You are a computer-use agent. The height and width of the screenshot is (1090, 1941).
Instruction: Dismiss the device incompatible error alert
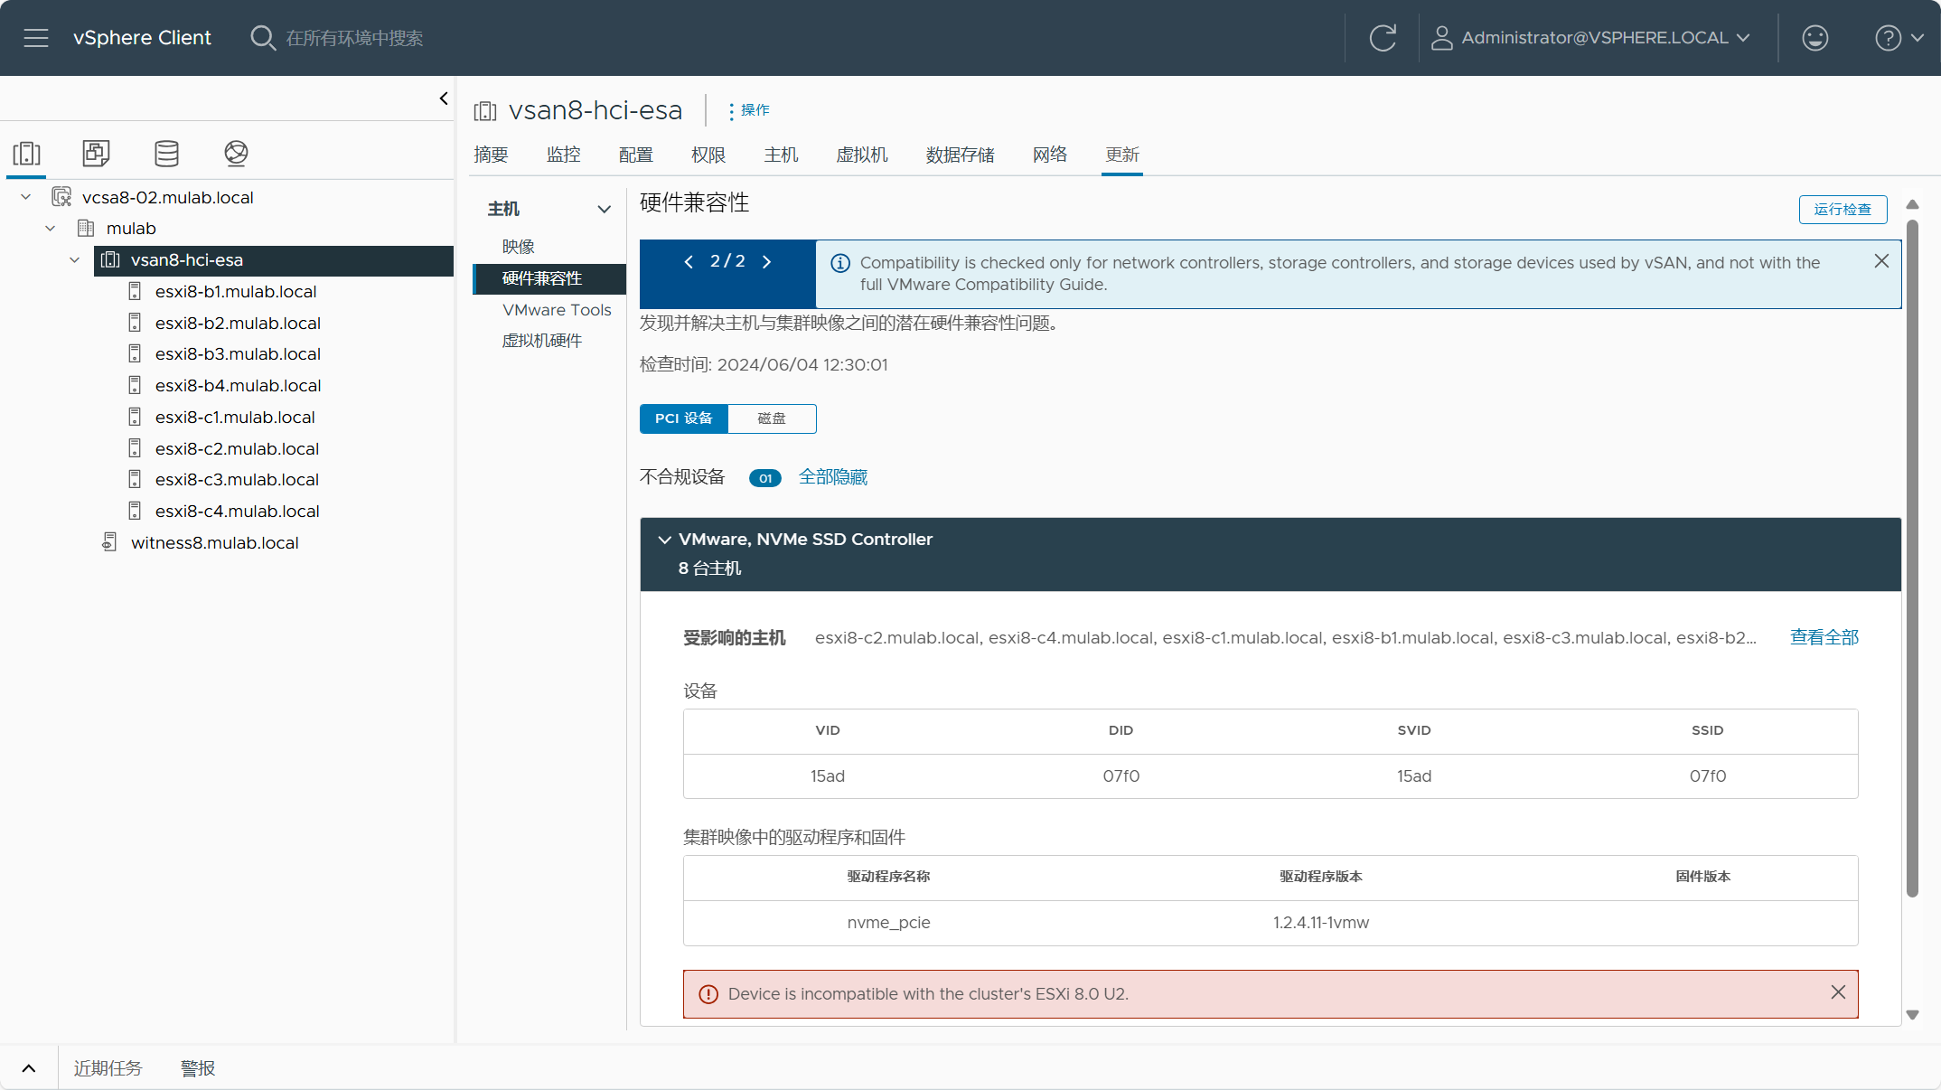point(1838,992)
